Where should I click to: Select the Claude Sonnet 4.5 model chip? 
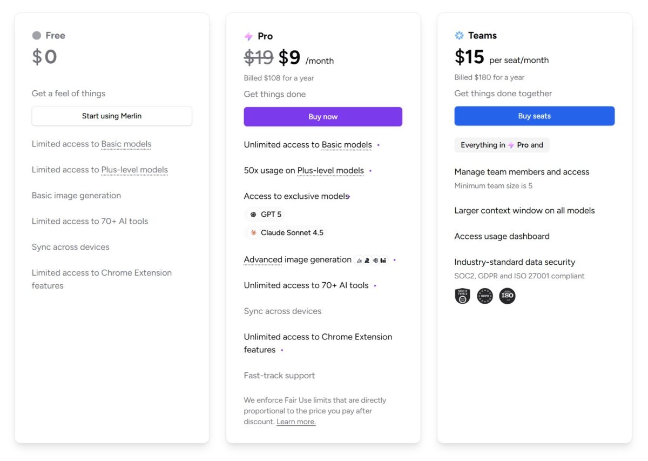[x=286, y=233]
